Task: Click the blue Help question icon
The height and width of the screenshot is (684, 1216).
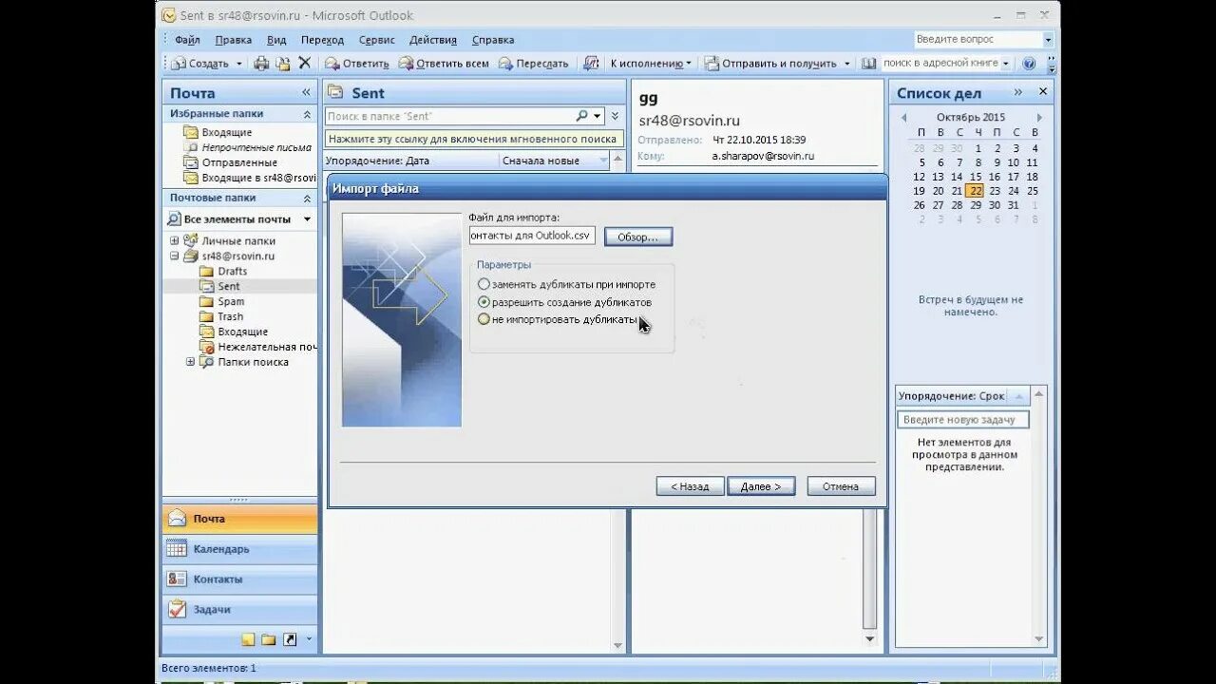Action: tap(1029, 64)
